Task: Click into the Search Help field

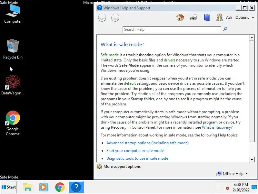Action: coord(172,29)
